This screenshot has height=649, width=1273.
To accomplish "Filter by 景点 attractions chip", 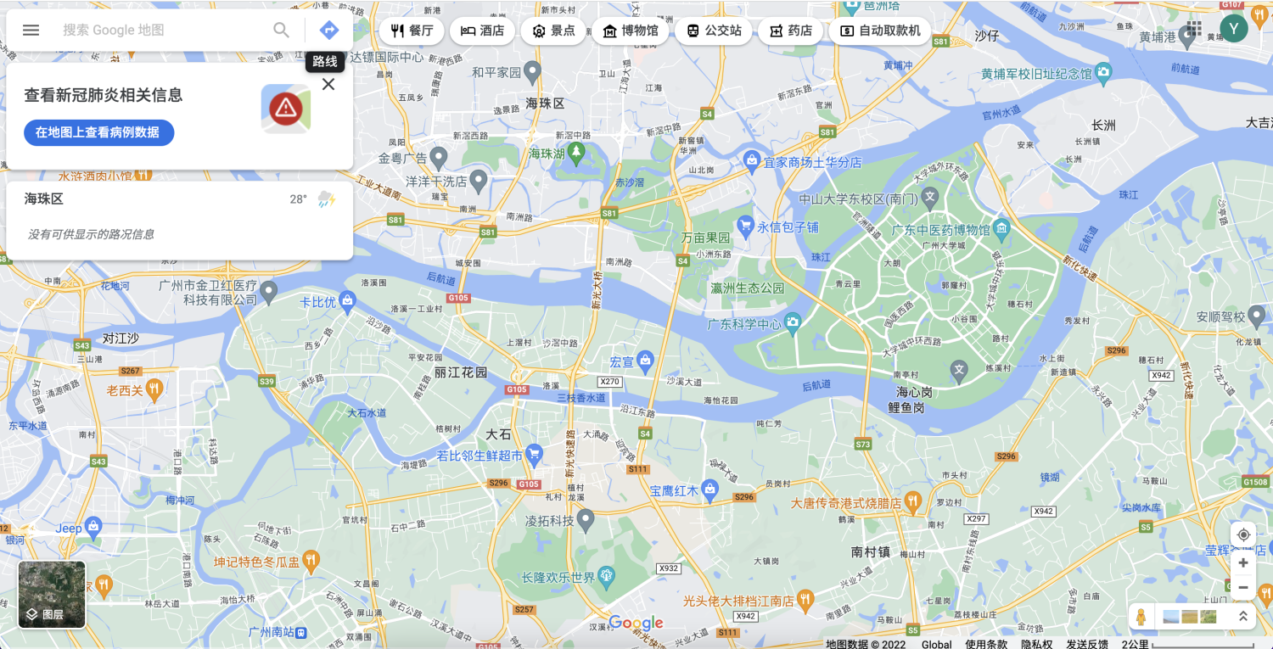I will click(552, 31).
